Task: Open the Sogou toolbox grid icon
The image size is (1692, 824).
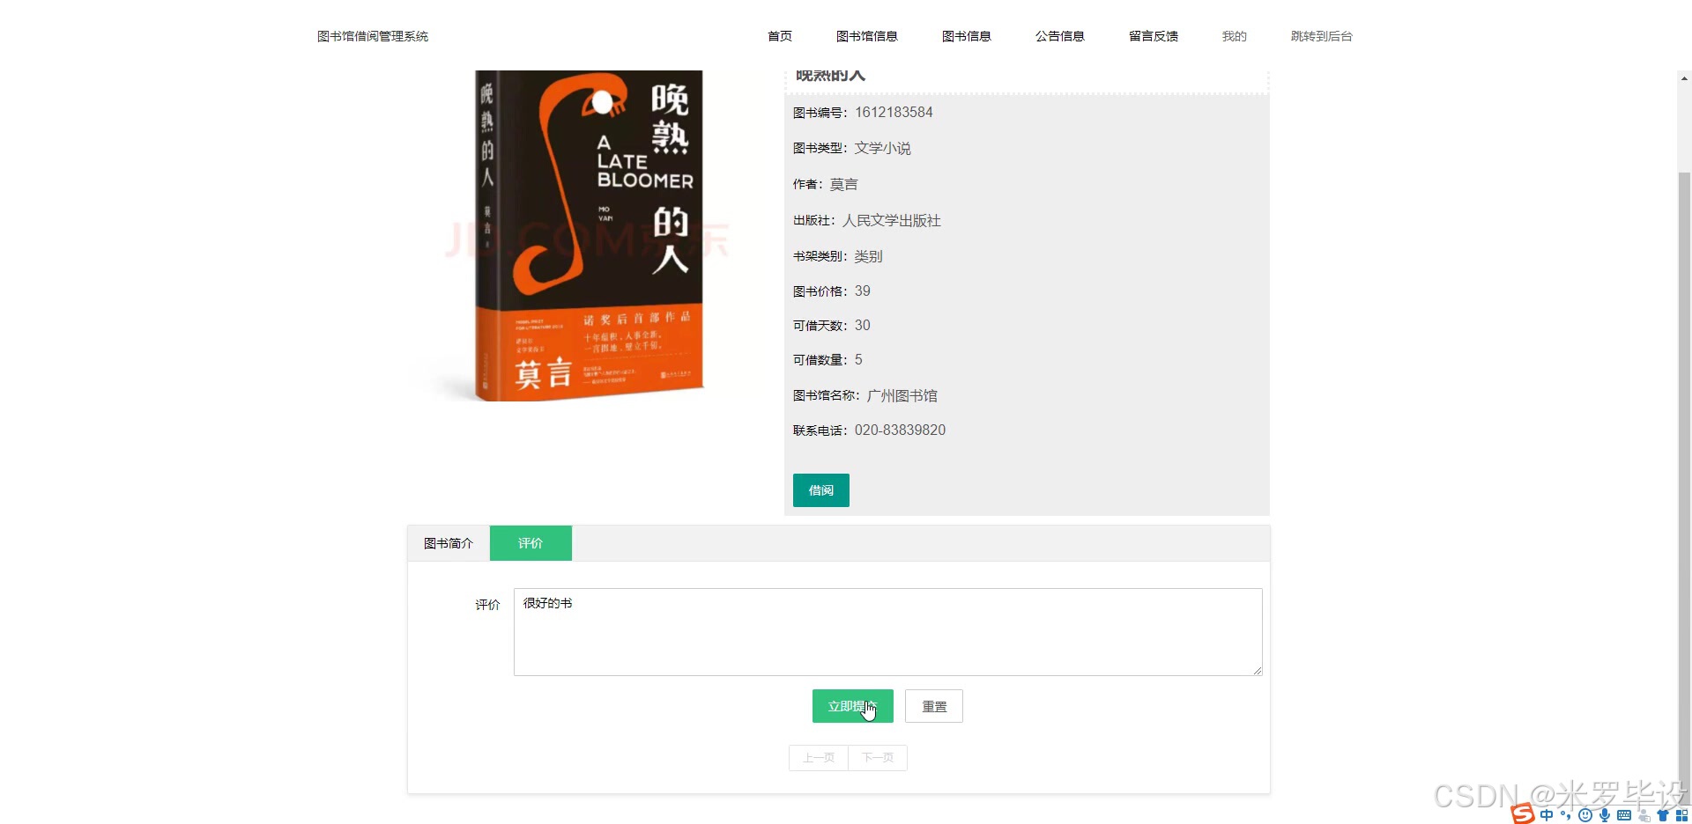Action: click(x=1681, y=815)
